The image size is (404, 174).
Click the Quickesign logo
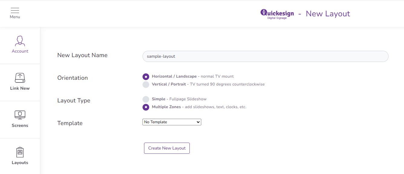tap(277, 14)
